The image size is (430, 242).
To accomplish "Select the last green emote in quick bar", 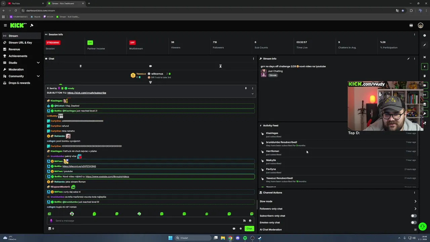I will point(252,214).
